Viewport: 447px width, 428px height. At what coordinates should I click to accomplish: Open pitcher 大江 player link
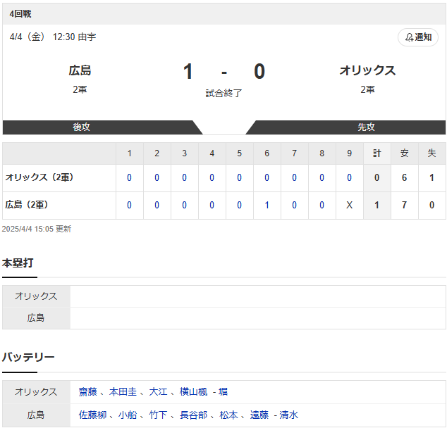[158, 392]
